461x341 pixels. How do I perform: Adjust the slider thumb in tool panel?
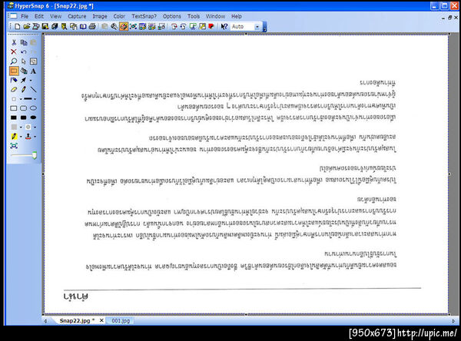35,155
